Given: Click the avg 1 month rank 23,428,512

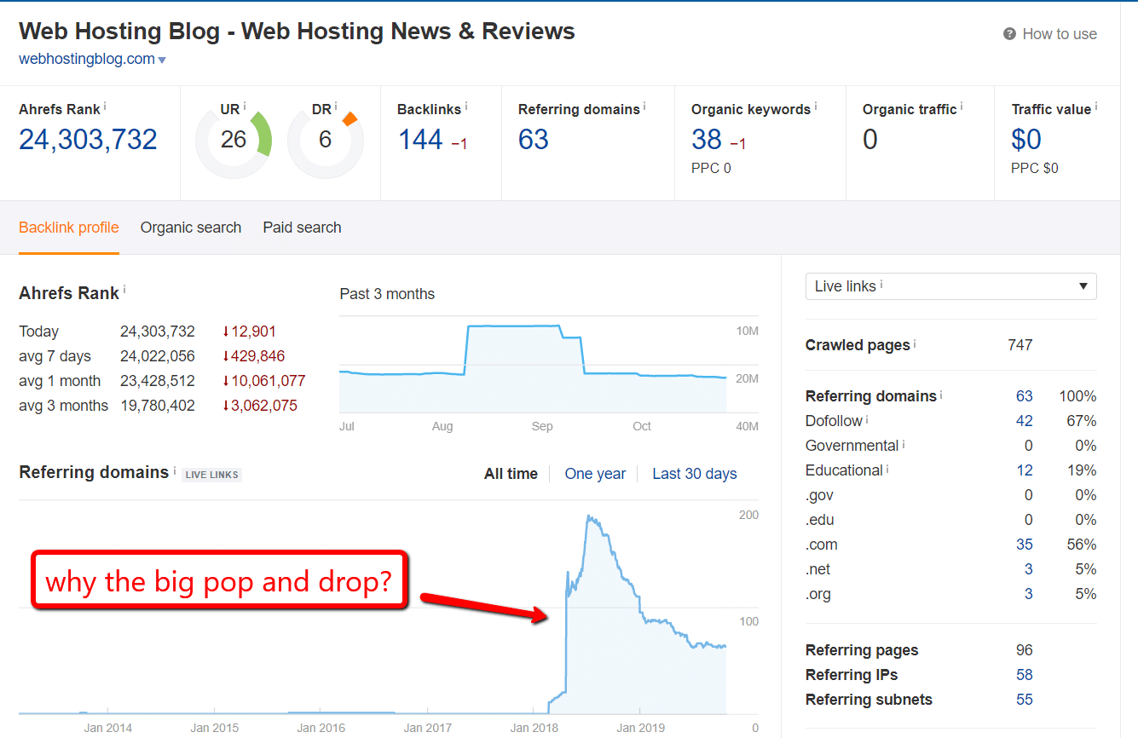Looking at the screenshot, I should (x=158, y=381).
